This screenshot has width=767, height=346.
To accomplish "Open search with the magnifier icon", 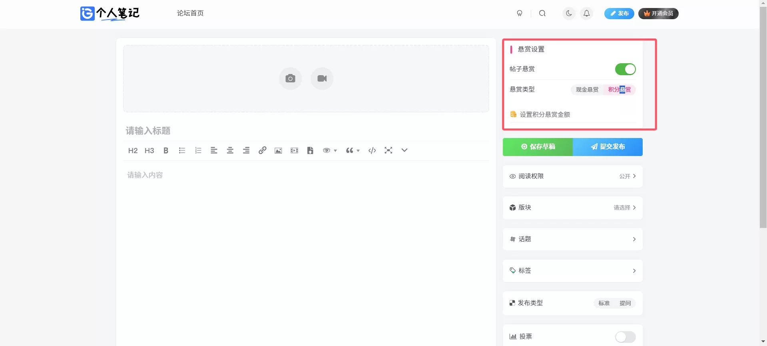I will (x=542, y=13).
